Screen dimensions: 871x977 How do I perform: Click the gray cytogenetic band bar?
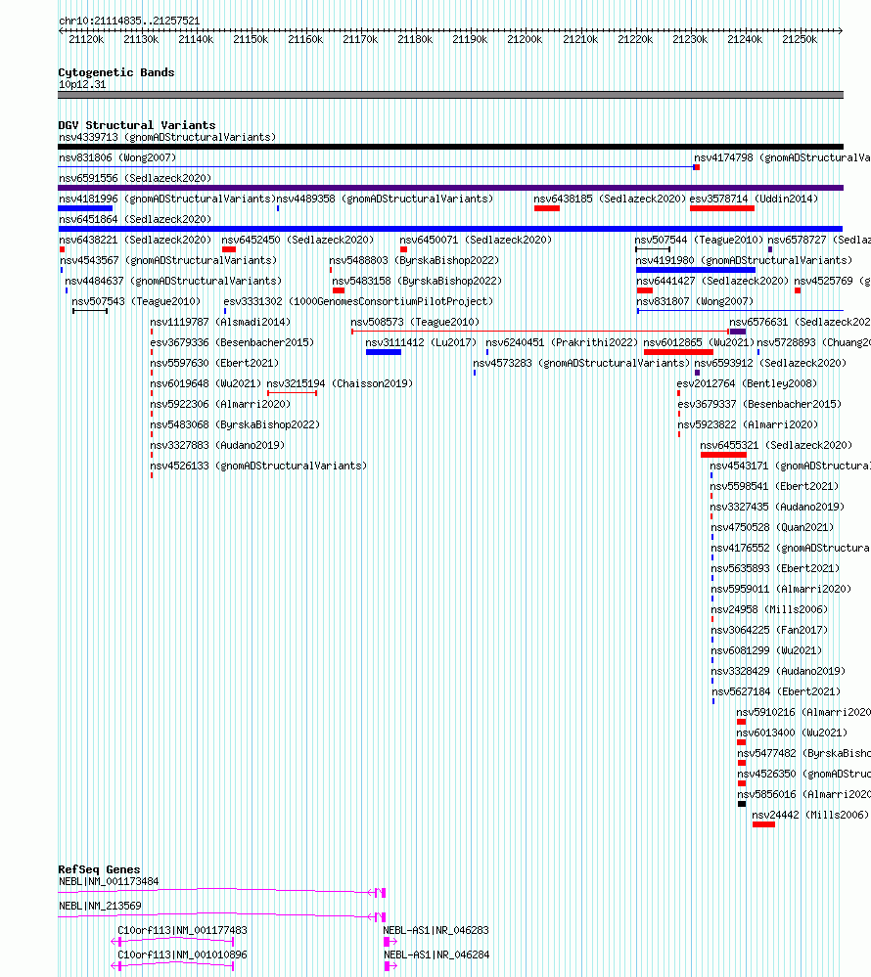click(451, 95)
